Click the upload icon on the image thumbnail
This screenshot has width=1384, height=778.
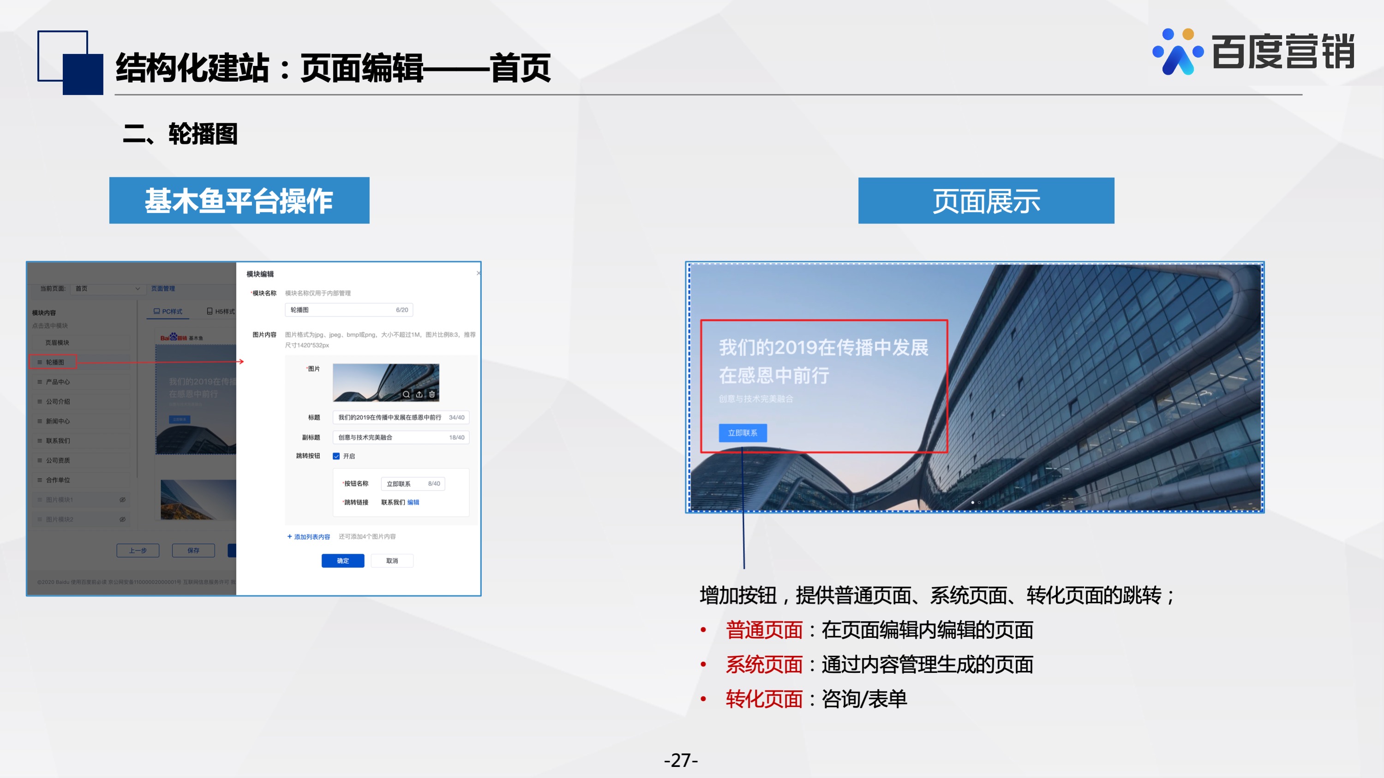click(419, 394)
